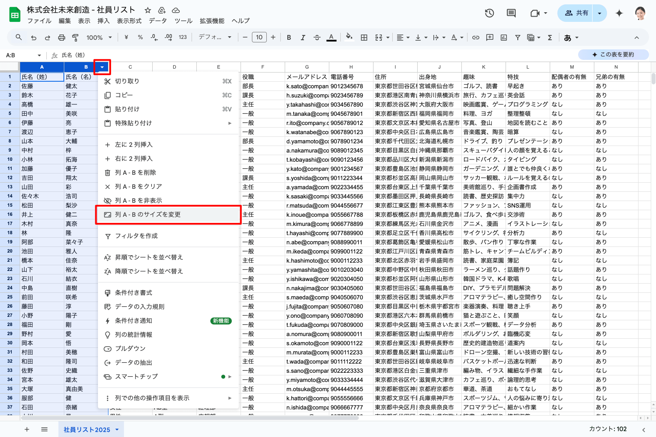Screen dimensions: 656x437
Task: Click the insert link icon
Action: 476,38
